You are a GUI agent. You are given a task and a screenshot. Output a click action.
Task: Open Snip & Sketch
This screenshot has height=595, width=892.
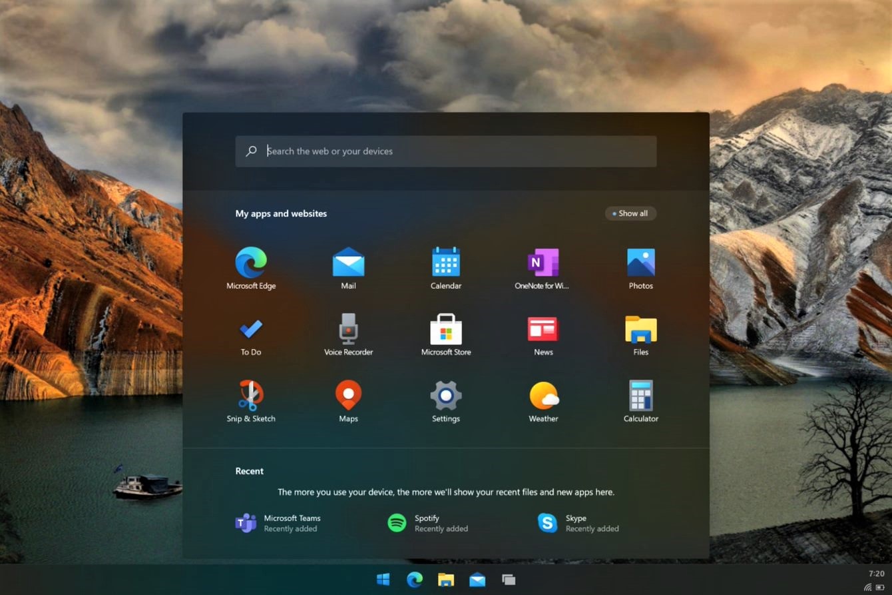pos(251,394)
